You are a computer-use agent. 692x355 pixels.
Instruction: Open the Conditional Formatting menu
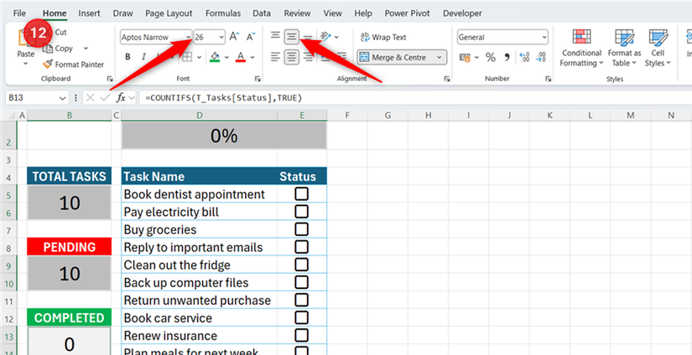[581, 49]
